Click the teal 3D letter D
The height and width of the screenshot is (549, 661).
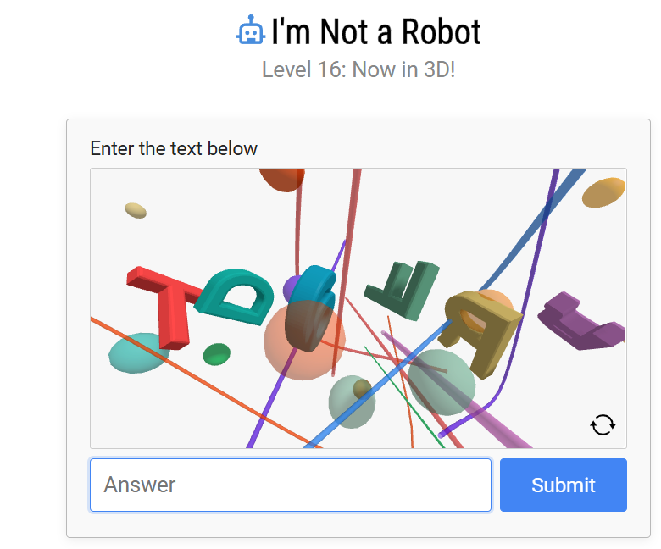click(x=235, y=297)
